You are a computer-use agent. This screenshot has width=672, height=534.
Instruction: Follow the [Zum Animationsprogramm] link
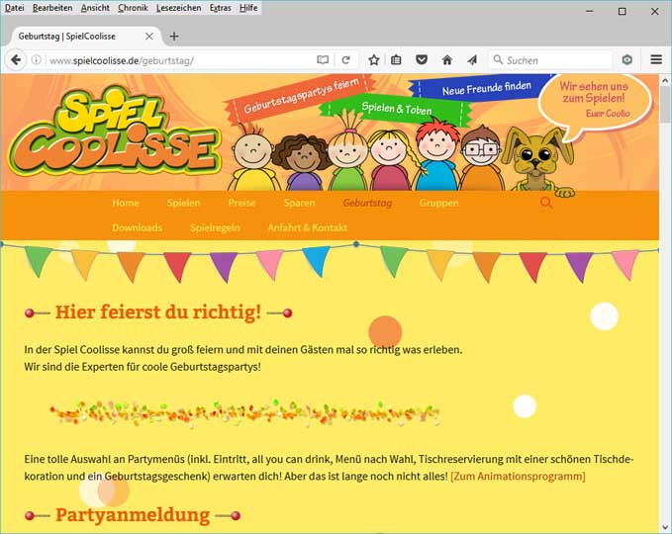518,477
